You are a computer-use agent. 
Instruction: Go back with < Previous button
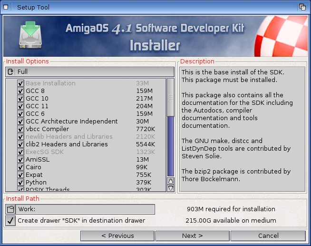coord(117,236)
